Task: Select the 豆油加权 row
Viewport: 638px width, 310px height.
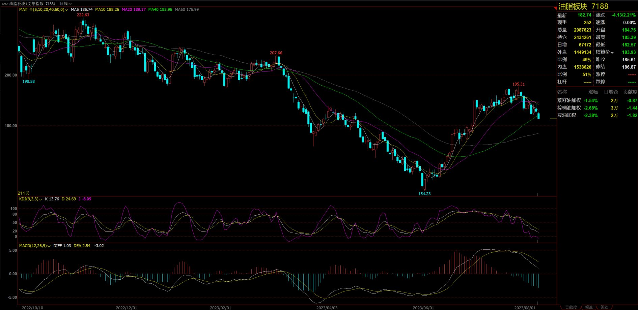Action: click(x=597, y=115)
